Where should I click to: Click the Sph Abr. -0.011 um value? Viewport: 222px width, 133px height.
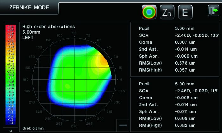click(x=186, y=111)
